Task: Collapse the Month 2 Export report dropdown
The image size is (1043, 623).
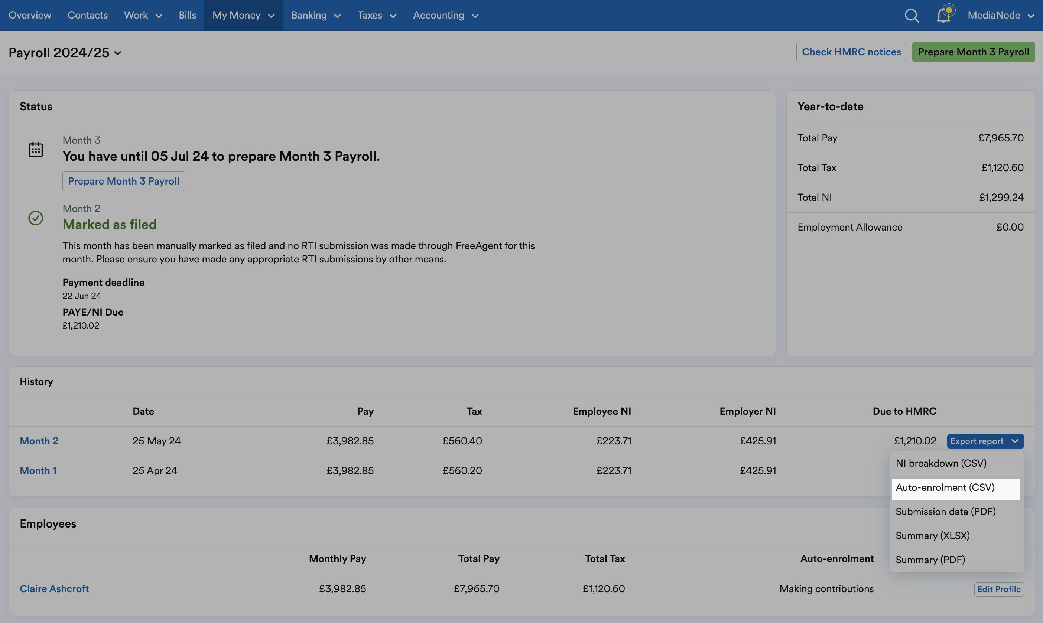Action: (985, 441)
